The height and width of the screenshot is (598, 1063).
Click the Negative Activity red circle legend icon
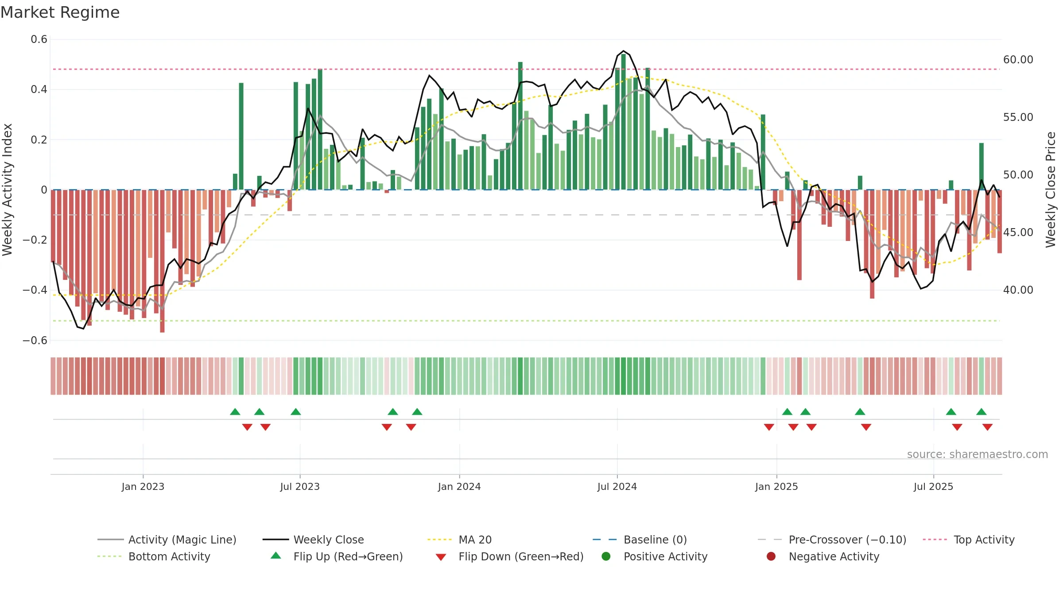[x=771, y=556]
